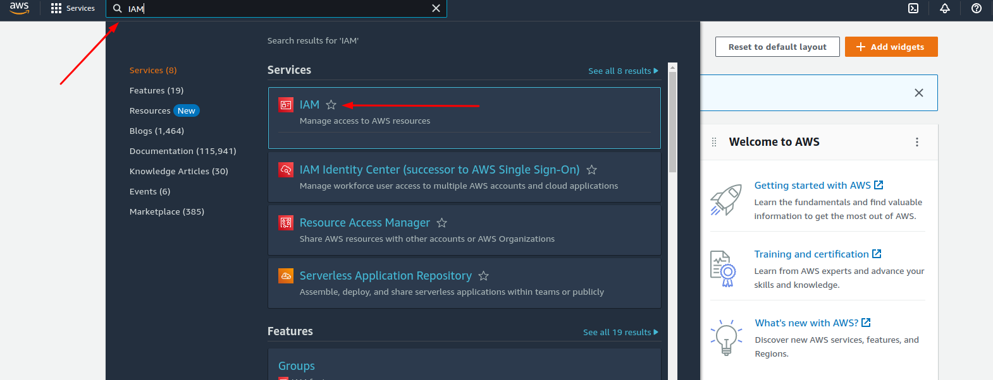993x380 pixels.
Task: Click the AWS logo home icon
Action: (x=19, y=8)
